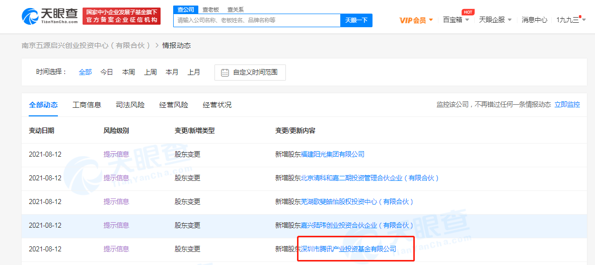Viewport: 595px width, 265px height.
Task: Open 消息中心
Action: tap(534, 20)
